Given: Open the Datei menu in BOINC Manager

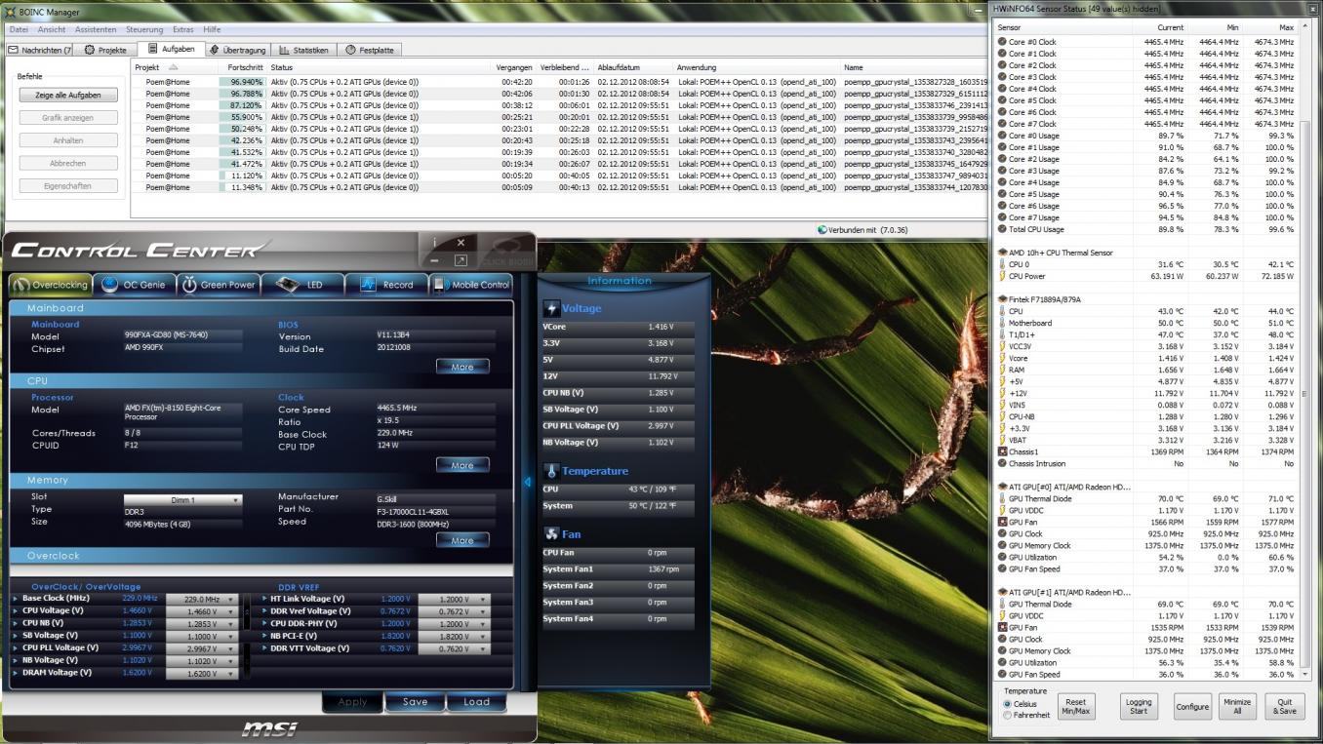Looking at the screenshot, I should click(19, 29).
